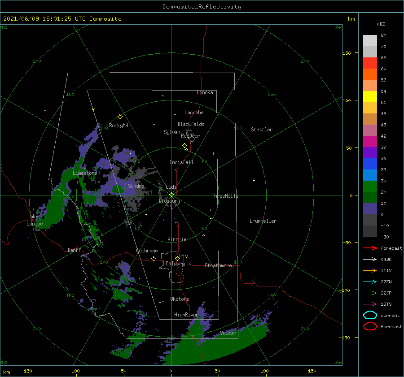404x377 pixels.
Task: Click the ThreeHills label
Action: tap(225, 196)
